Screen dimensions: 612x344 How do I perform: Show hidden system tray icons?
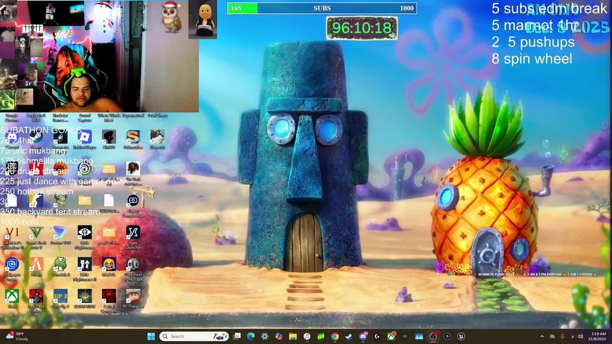tap(542, 336)
